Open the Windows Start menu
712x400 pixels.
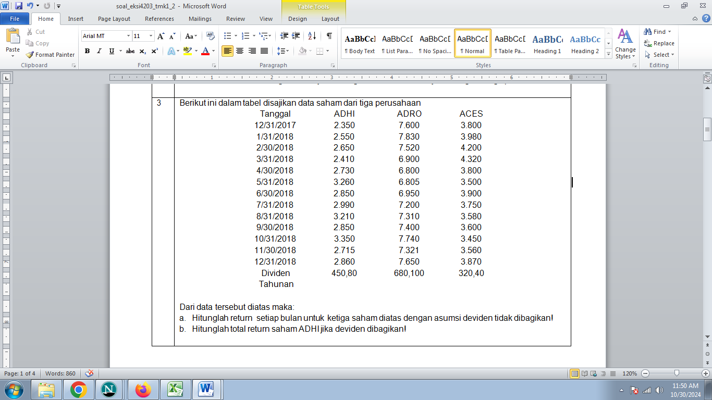(x=14, y=389)
